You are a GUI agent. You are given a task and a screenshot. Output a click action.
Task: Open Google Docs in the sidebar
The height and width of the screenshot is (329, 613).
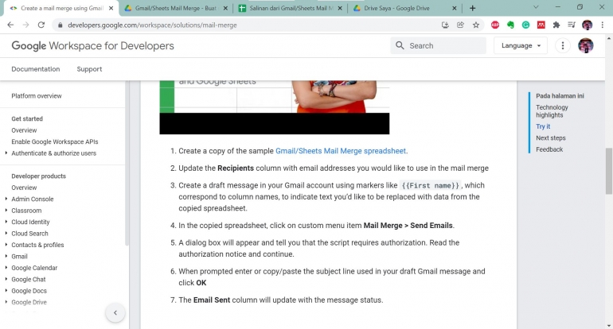[29, 291]
